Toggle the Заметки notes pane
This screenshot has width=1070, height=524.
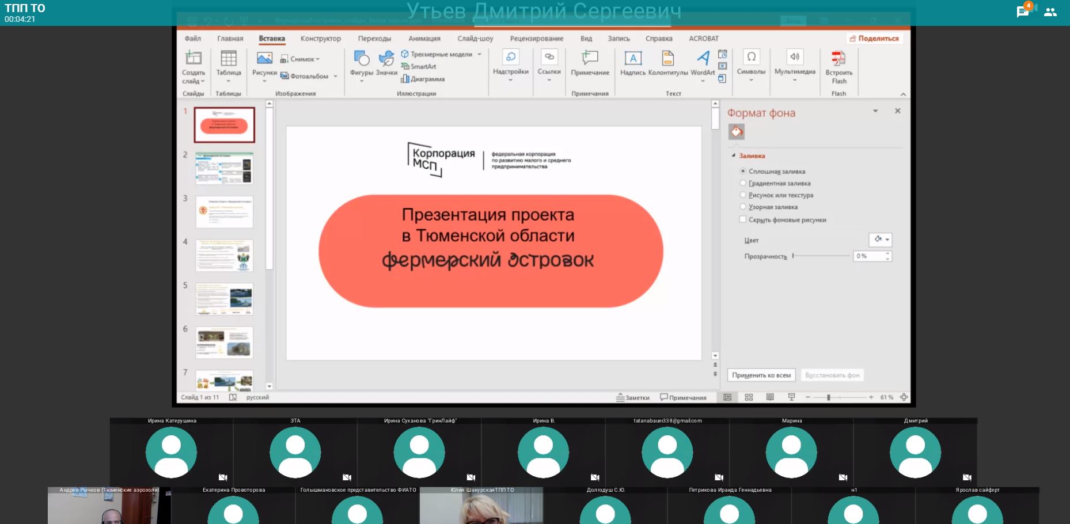click(632, 397)
